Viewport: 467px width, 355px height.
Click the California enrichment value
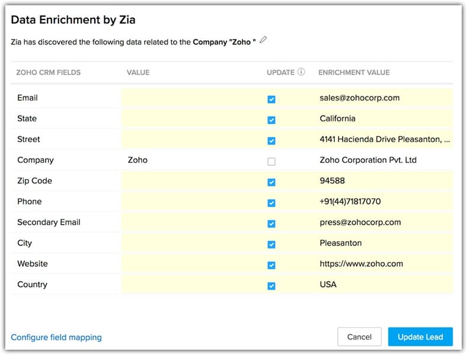click(x=337, y=119)
